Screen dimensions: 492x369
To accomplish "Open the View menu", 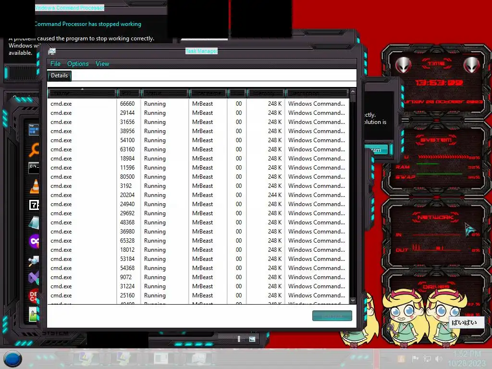I will pos(102,64).
